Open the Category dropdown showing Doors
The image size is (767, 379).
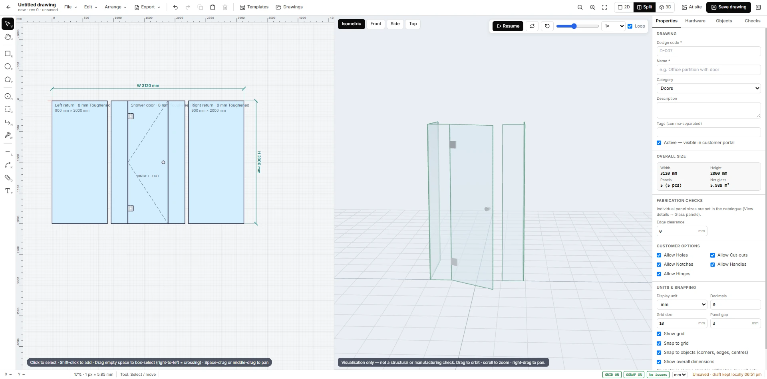[709, 88]
